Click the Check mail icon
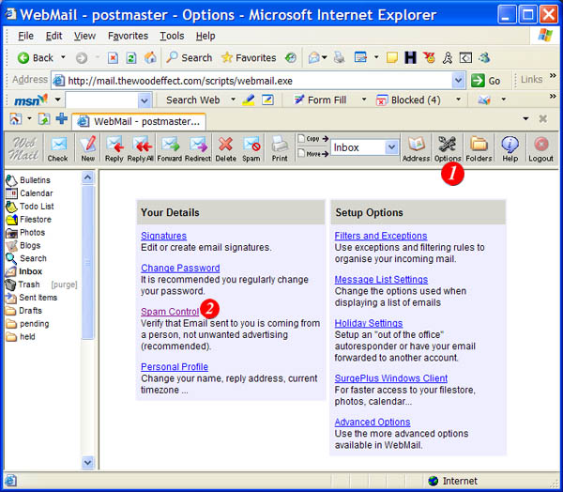This screenshot has height=492, width=563. pyautogui.click(x=58, y=147)
